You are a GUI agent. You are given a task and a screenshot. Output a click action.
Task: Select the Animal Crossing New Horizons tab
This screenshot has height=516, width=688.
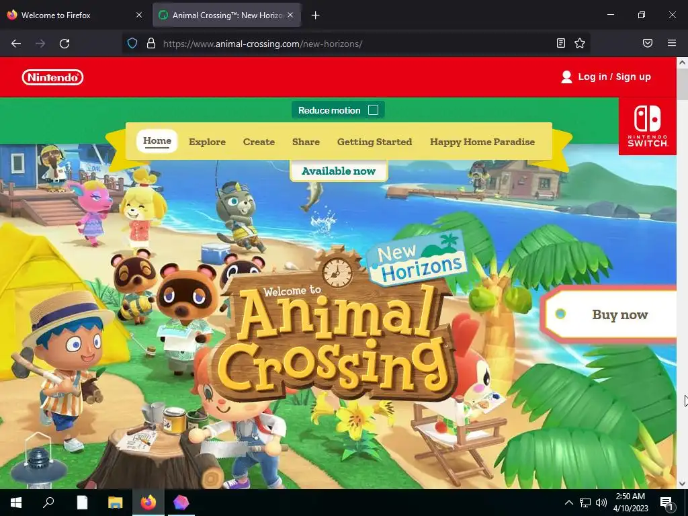point(227,15)
